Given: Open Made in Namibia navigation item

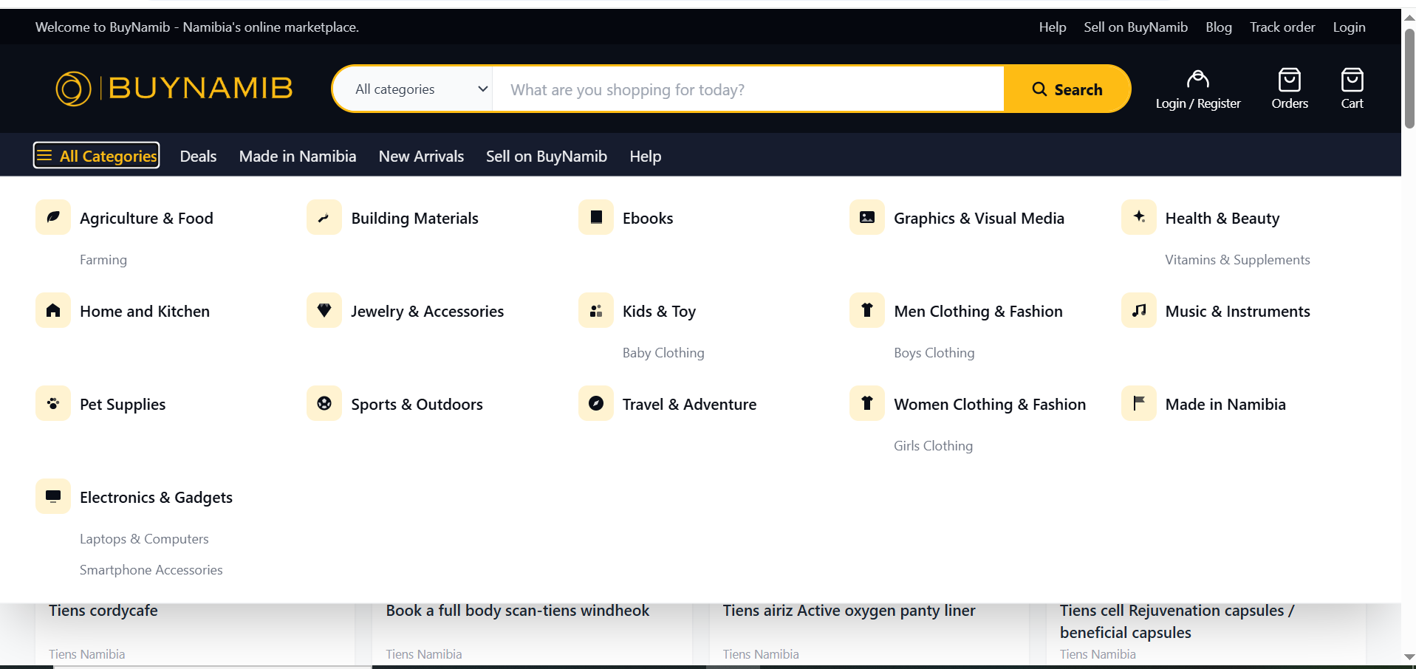Looking at the screenshot, I should (x=298, y=156).
